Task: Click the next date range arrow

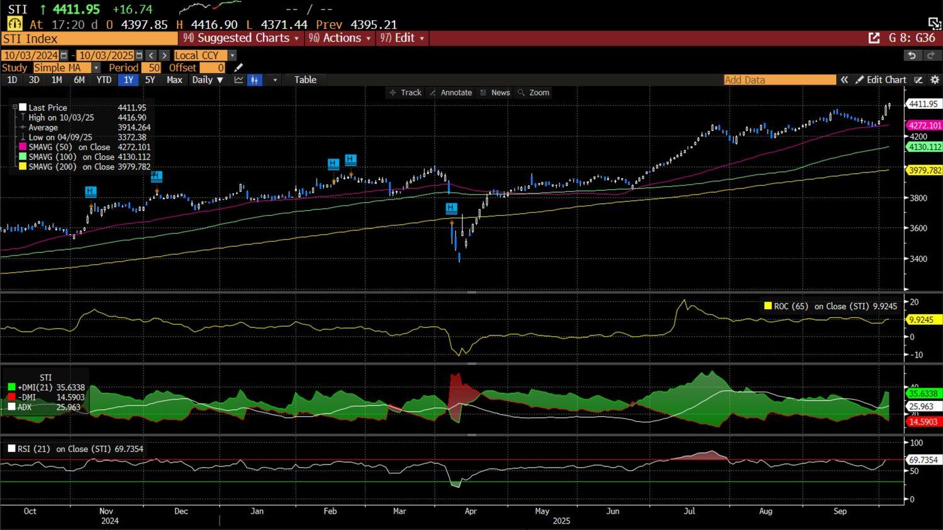Action: (x=164, y=55)
